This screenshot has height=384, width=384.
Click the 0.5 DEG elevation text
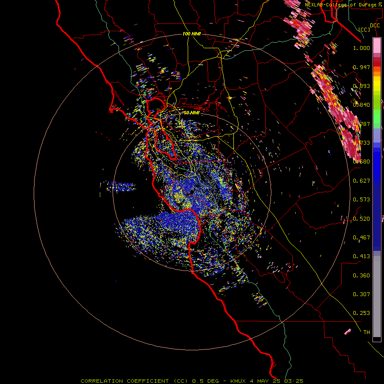tap(206, 381)
